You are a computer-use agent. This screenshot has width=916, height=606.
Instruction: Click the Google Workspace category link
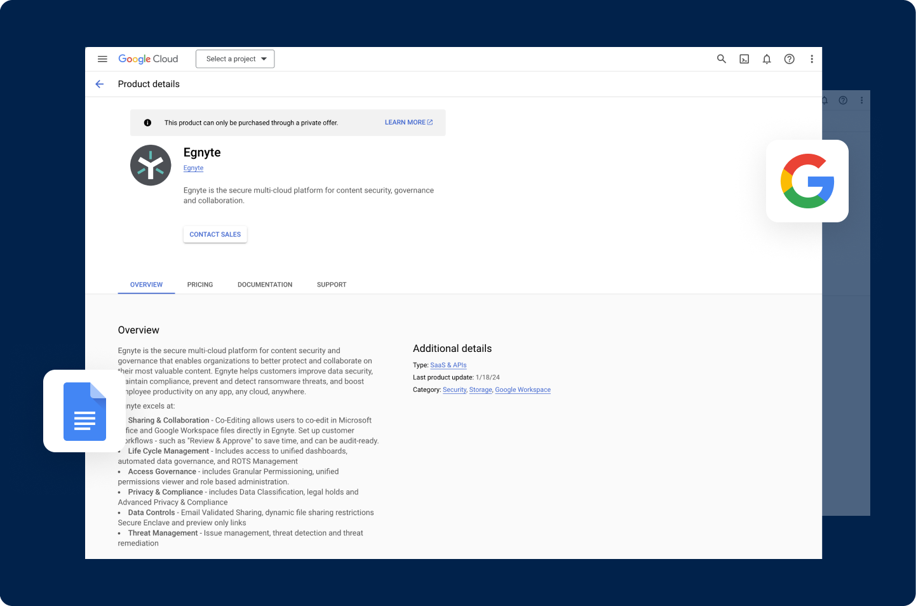523,389
